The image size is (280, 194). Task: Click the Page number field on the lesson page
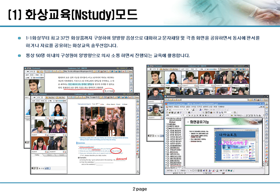click(x=98, y=104)
